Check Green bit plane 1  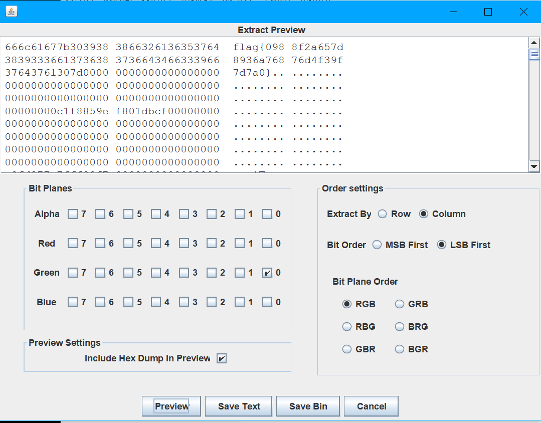(x=240, y=273)
